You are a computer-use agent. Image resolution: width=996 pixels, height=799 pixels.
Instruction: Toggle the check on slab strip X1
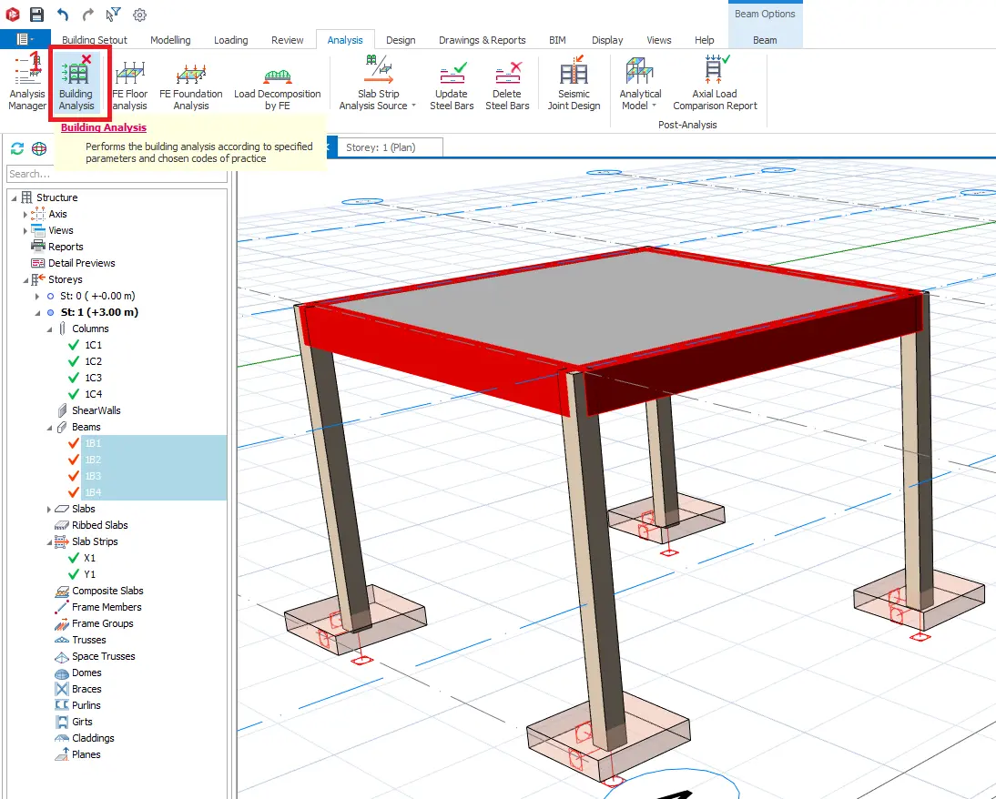[x=74, y=558]
